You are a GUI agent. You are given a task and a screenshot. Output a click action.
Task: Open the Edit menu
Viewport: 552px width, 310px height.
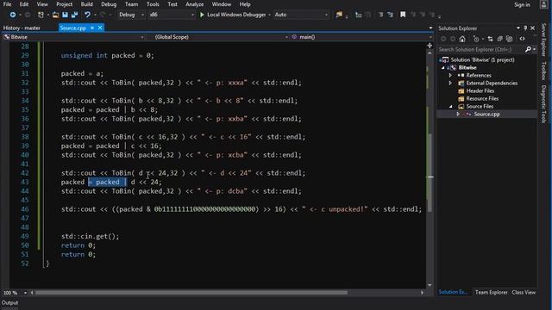(x=24, y=4)
